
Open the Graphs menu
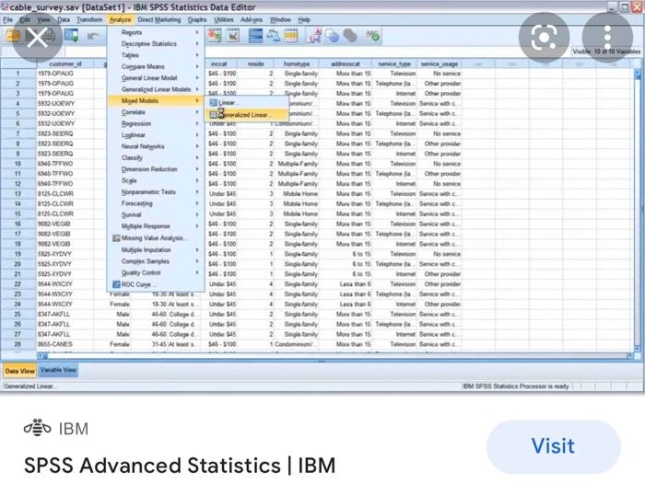(197, 19)
